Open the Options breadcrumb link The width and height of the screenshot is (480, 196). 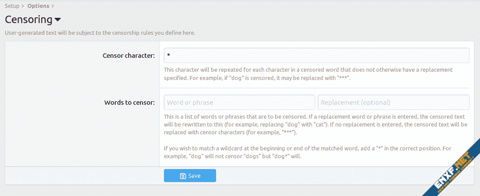pos(38,6)
